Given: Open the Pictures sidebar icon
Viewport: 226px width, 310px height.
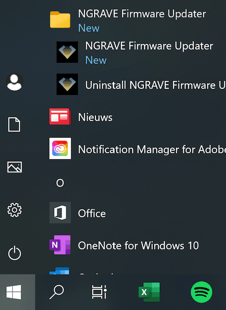Looking at the screenshot, I should [15, 167].
